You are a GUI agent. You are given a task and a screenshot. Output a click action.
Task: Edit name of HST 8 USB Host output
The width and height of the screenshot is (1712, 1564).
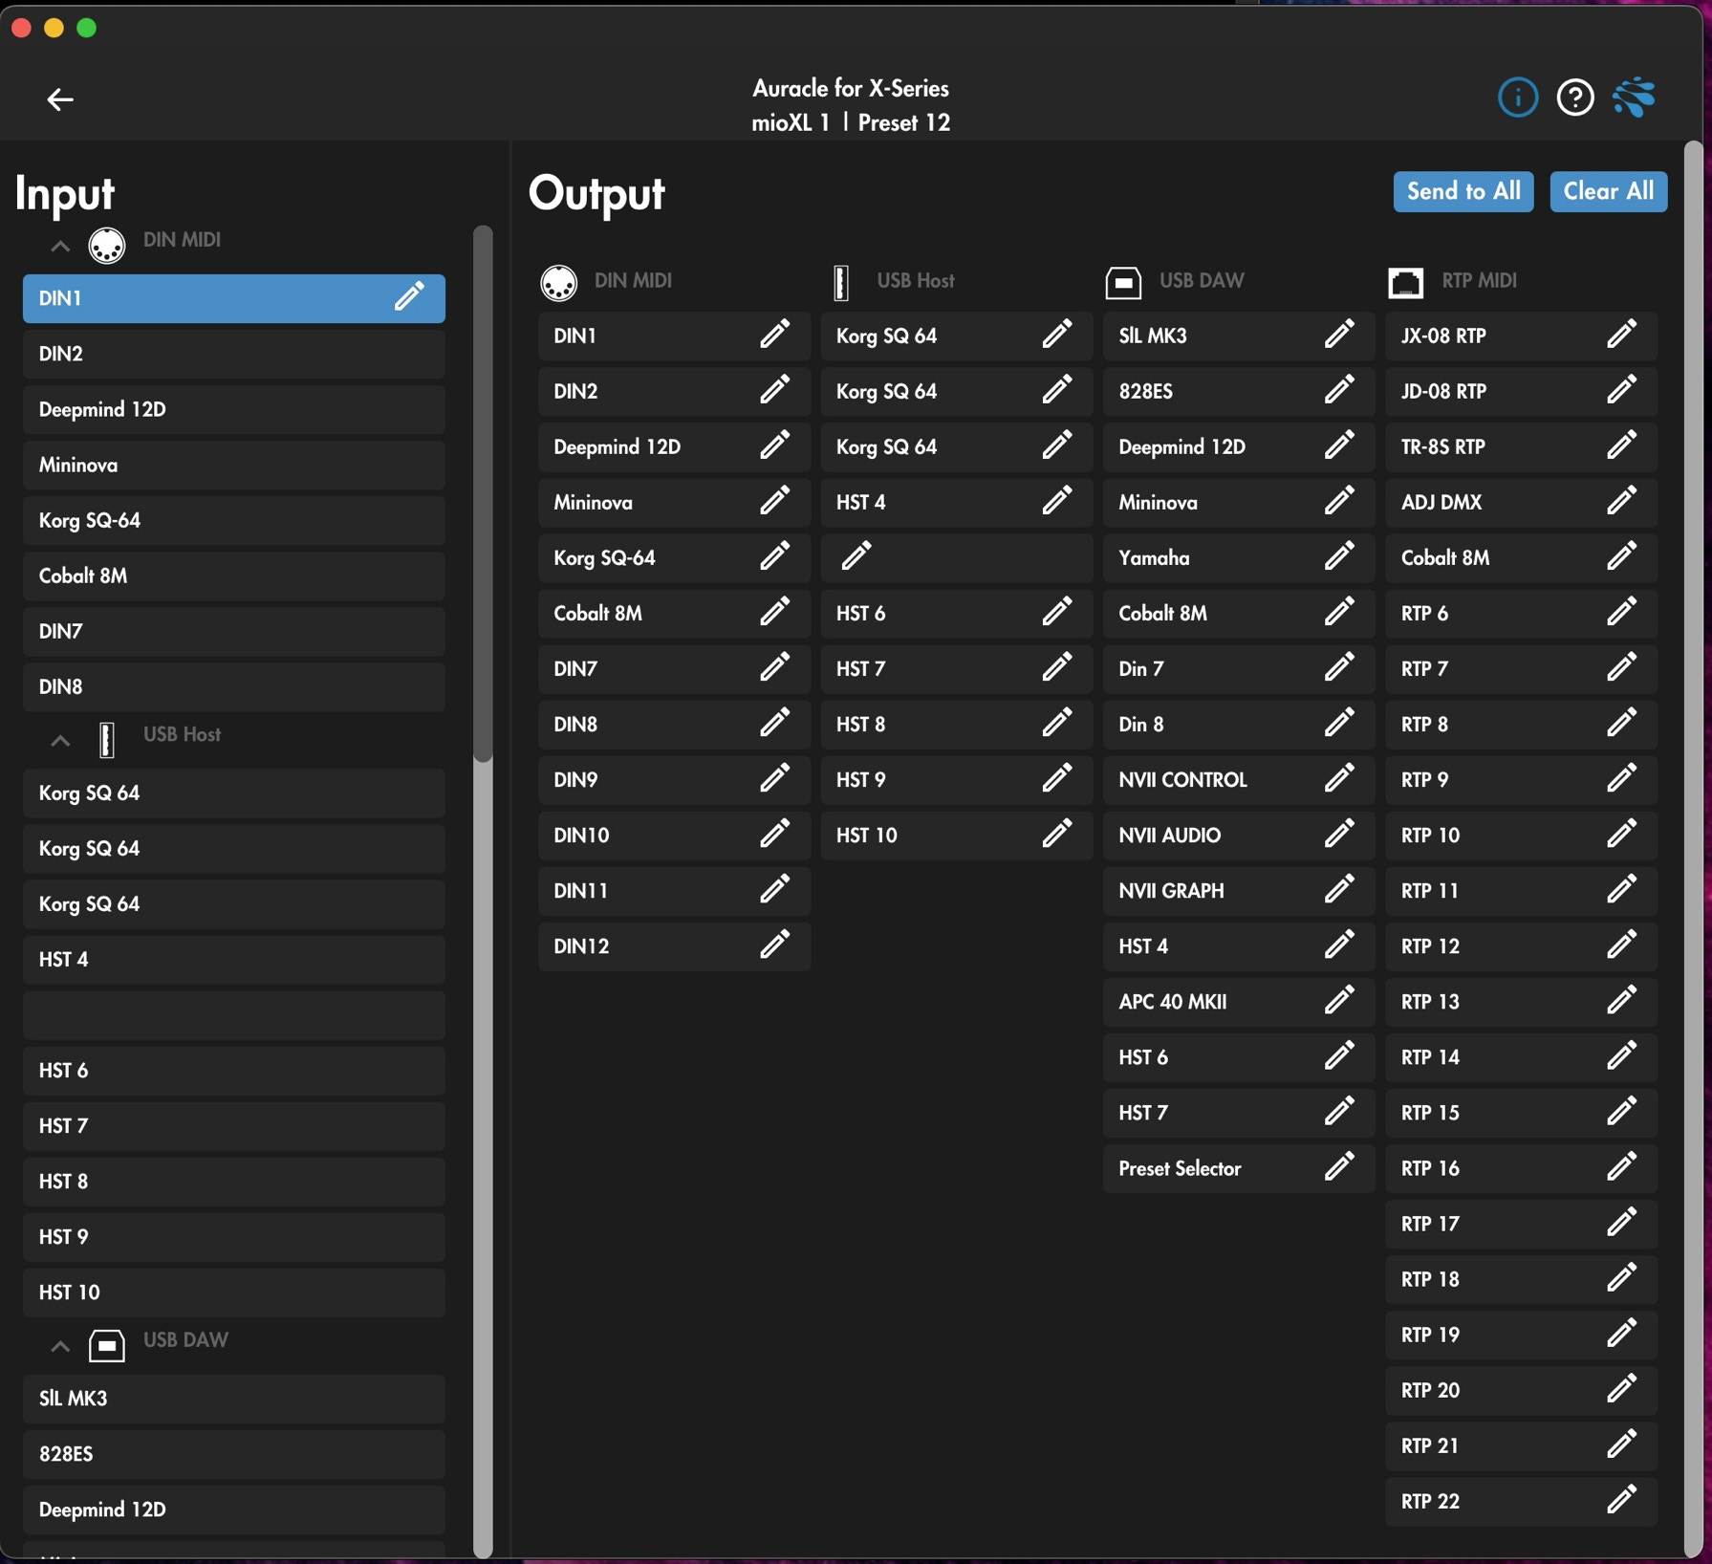click(x=1056, y=723)
